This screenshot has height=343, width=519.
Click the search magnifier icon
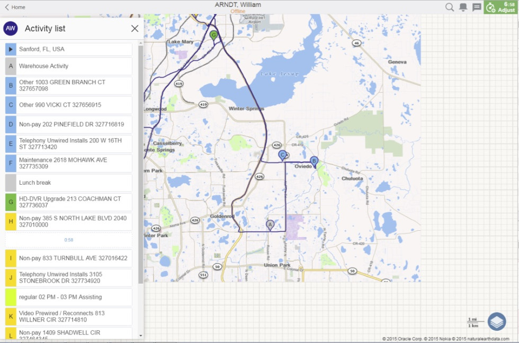pyautogui.click(x=449, y=7)
